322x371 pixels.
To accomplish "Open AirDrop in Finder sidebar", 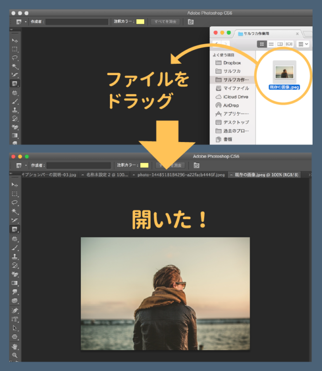I will coord(231,105).
